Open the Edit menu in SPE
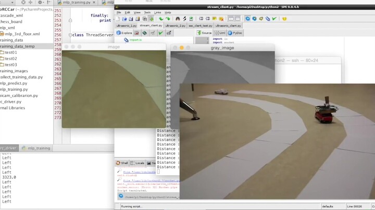The width and height of the screenshot is (375, 210). coord(128,12)
